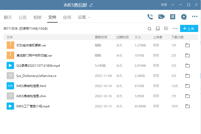Switch to the 相册 tab
The height and width of the screenshot is (134, 201).
(37, 17)
